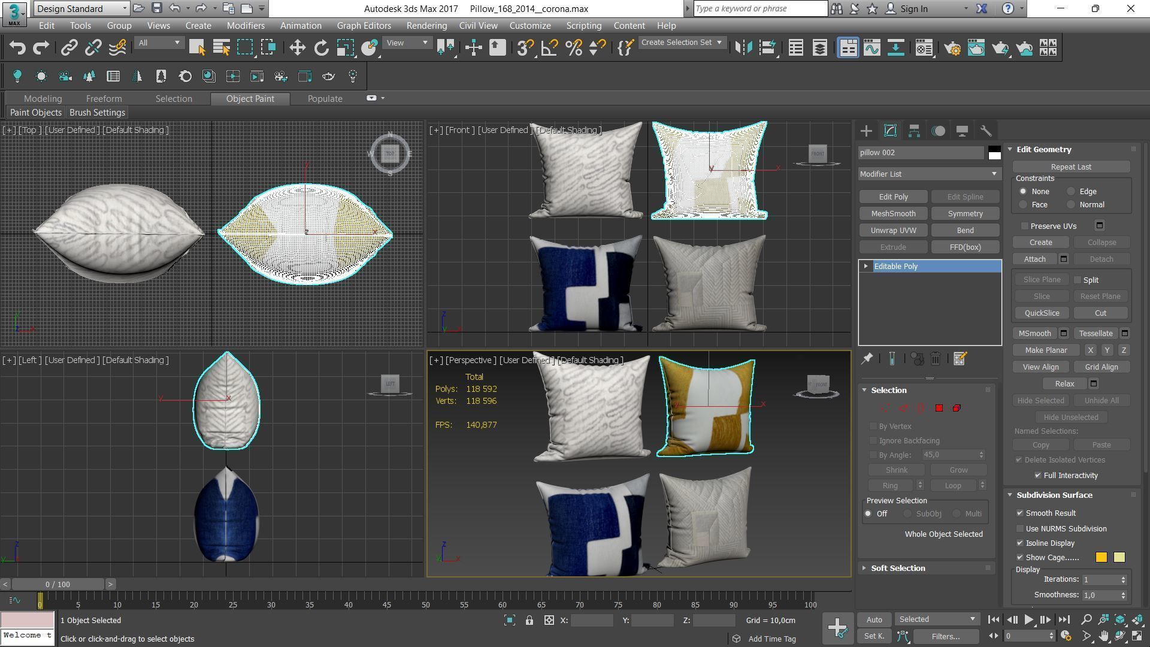Open the Modifiers menu
The width and height of the screenshot is (1150, 647).
246,26
